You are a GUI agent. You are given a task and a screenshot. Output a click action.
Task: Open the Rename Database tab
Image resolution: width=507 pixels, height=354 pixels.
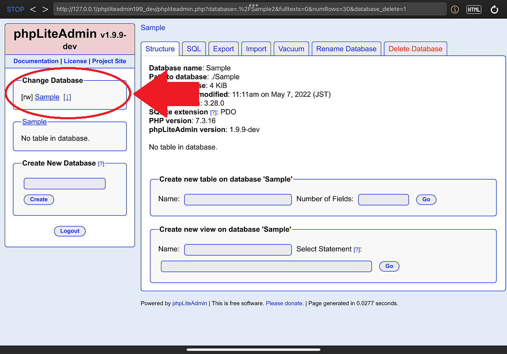click(346, 49)
